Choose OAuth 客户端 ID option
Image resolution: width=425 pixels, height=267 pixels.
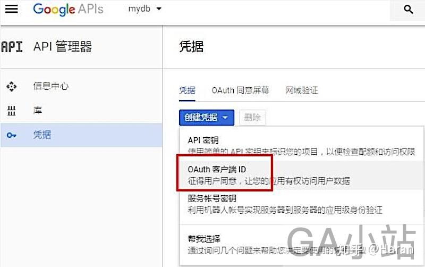(302, 175)
